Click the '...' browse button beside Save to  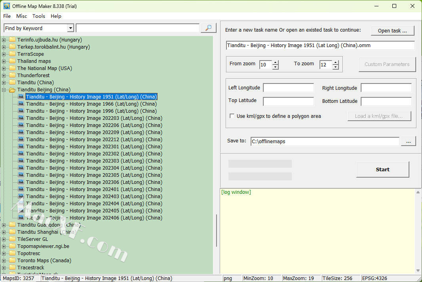pyautogui.click(x=408, y=142)
